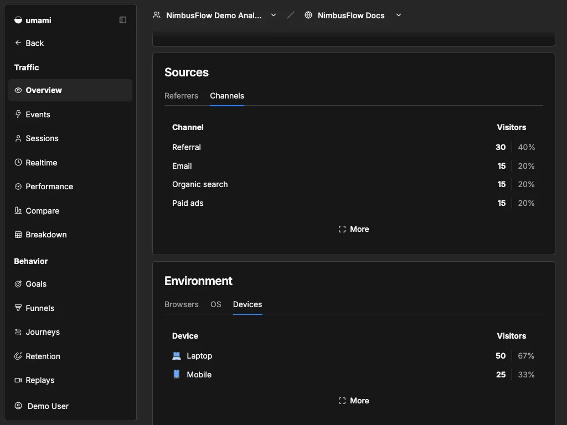Click the Referral channel row
567x425 pixels.
click(354, 147)
